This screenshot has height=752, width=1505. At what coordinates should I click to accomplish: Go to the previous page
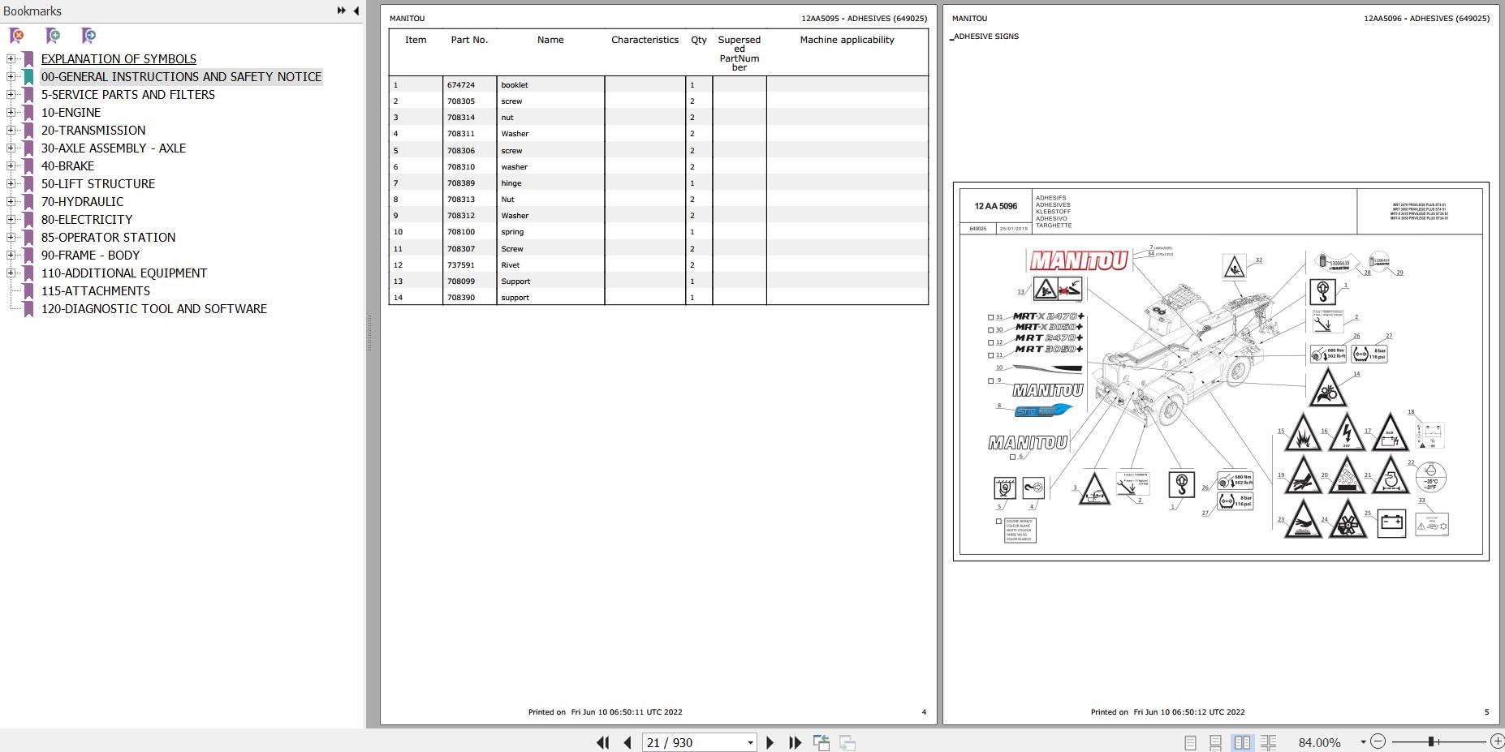[x=627, y=742]
